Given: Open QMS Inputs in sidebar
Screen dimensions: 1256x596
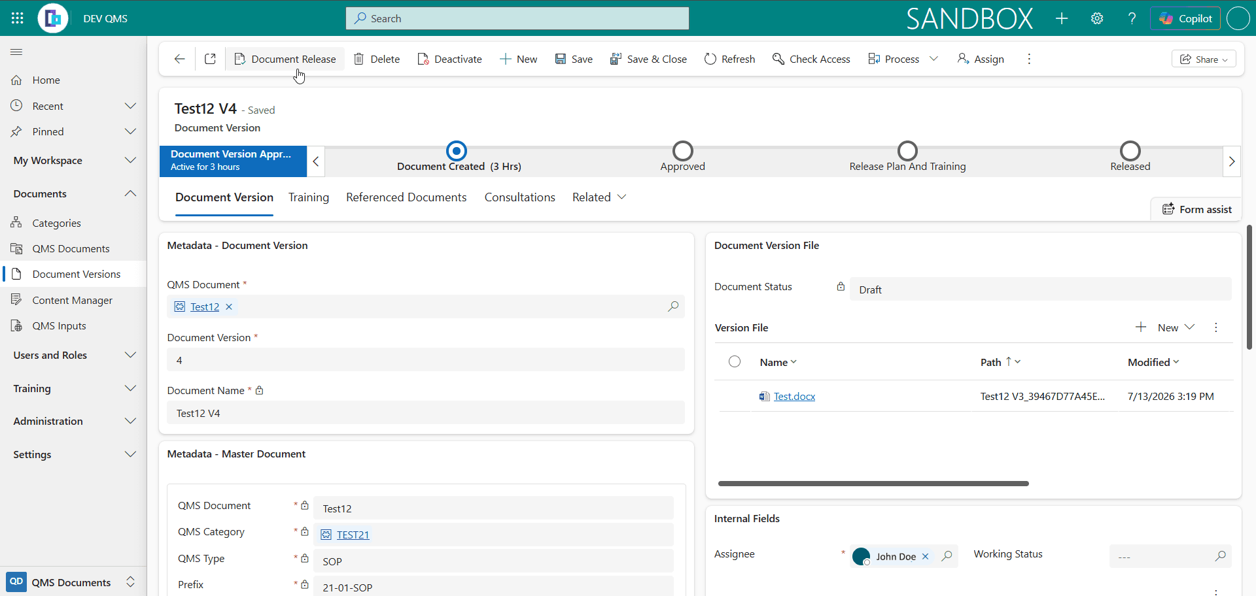Looking at the screenshot, I should pos(59,325).
